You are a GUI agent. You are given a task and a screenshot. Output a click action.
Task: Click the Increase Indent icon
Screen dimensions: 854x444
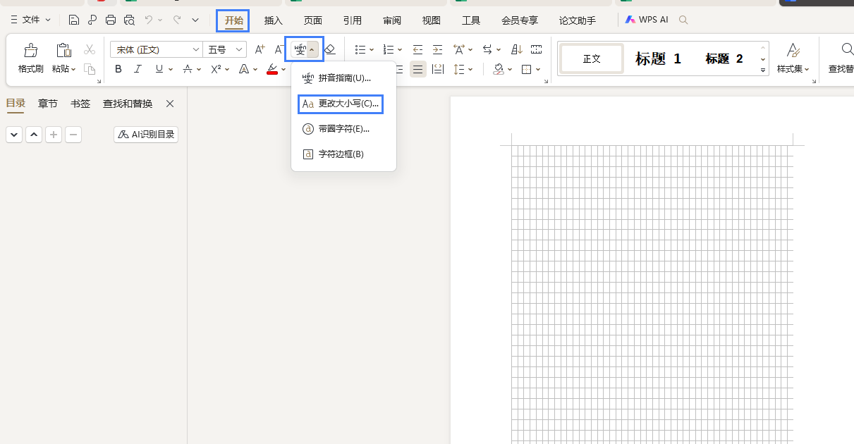coord(437,49)
